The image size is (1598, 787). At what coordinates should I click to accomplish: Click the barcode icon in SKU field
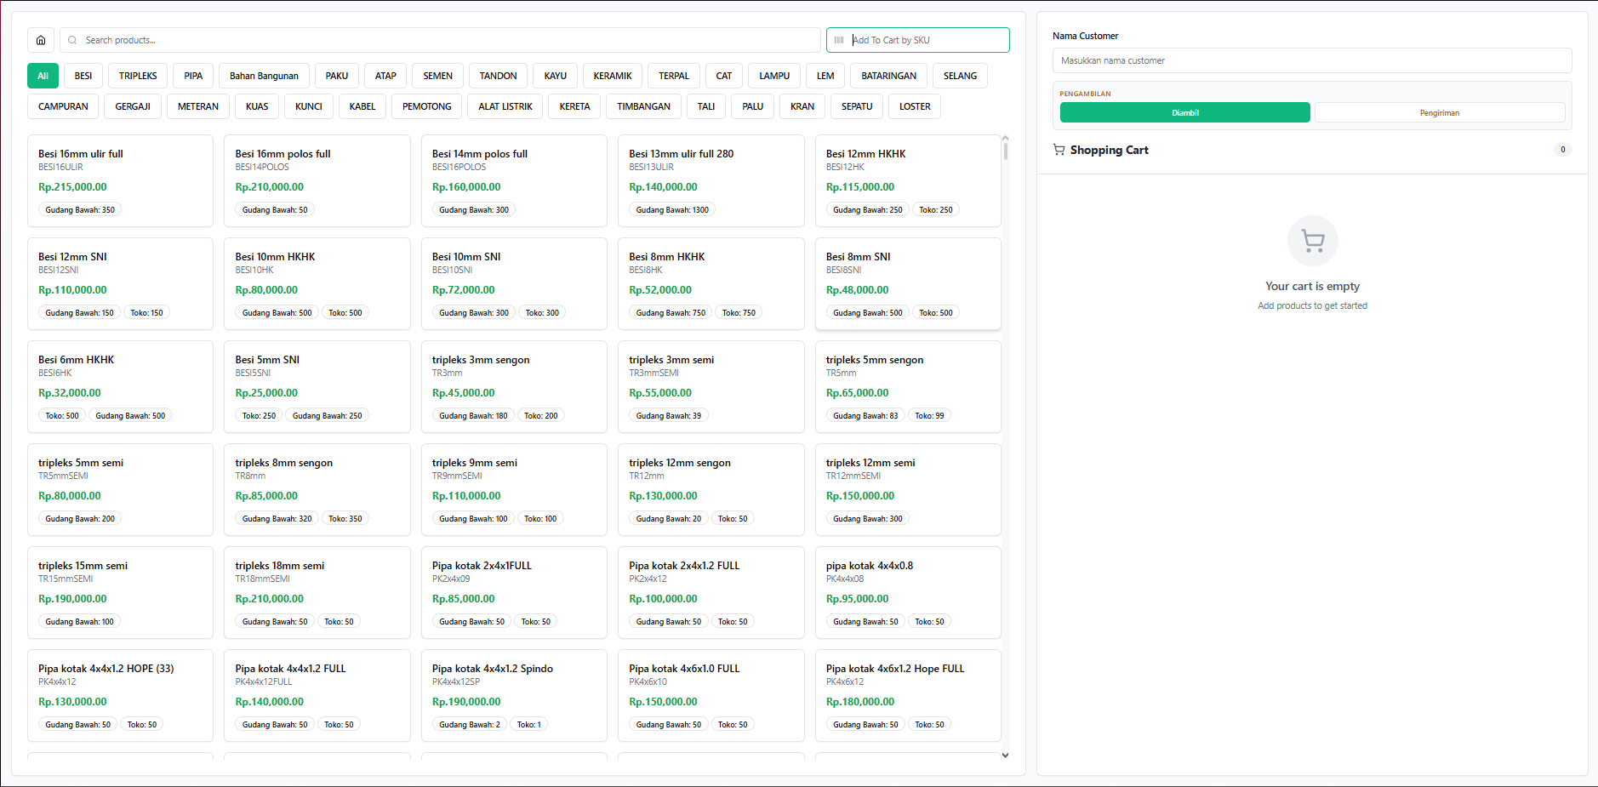coord(839,40)
